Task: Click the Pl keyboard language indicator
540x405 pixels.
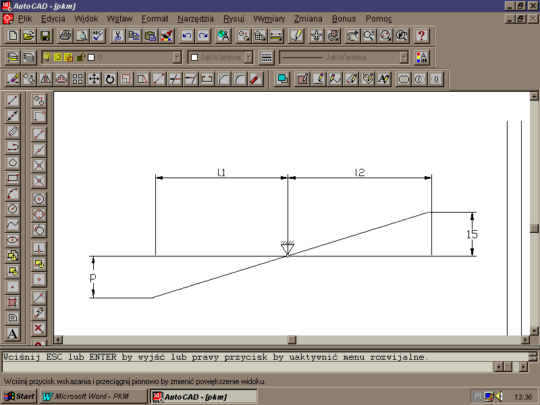Action: click(477, 396)
